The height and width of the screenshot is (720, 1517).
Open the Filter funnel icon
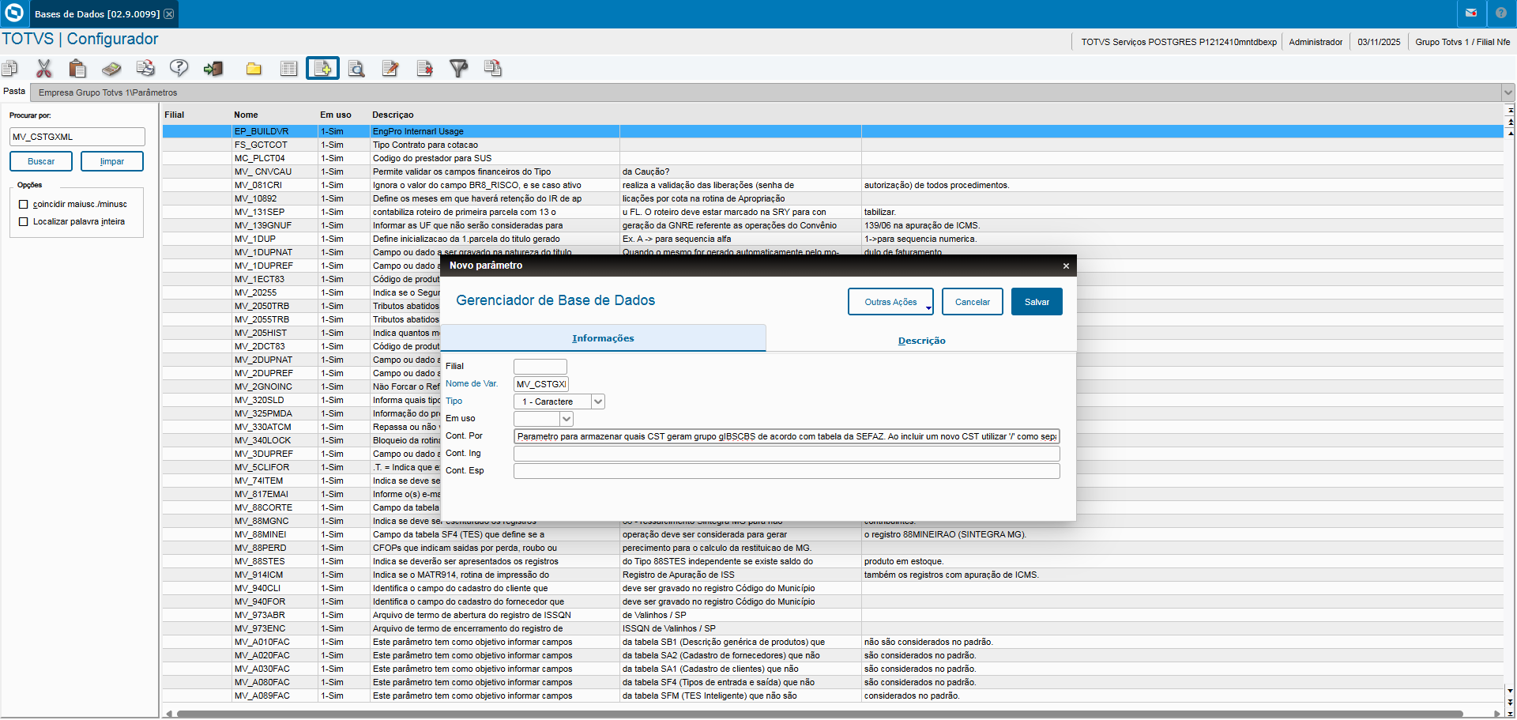pyautogui.click(x=458, y=69)
